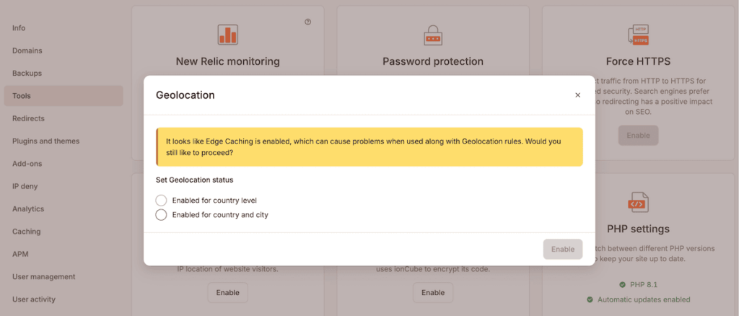Go to Domains in sidebar
Image resolution: width=739 pixels, height=316 pixels.
(x=27, y=51)
